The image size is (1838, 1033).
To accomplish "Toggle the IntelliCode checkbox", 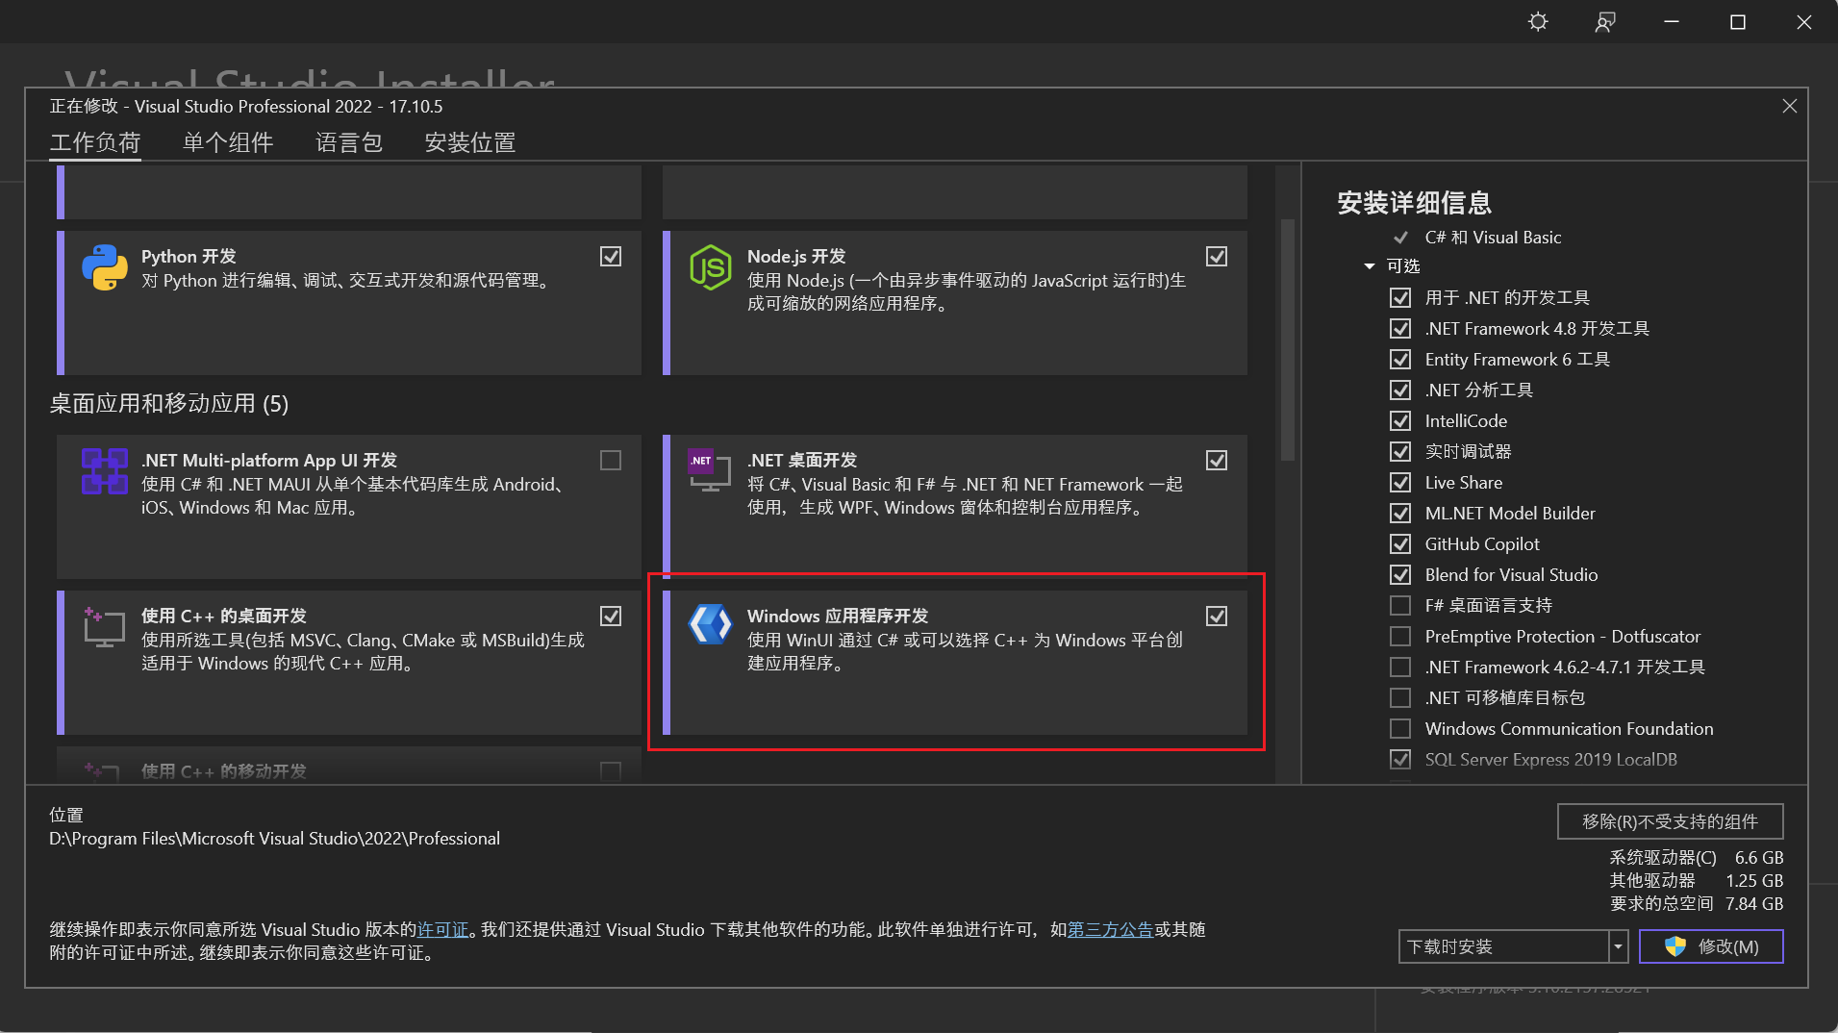I will tap(1400, 420).
